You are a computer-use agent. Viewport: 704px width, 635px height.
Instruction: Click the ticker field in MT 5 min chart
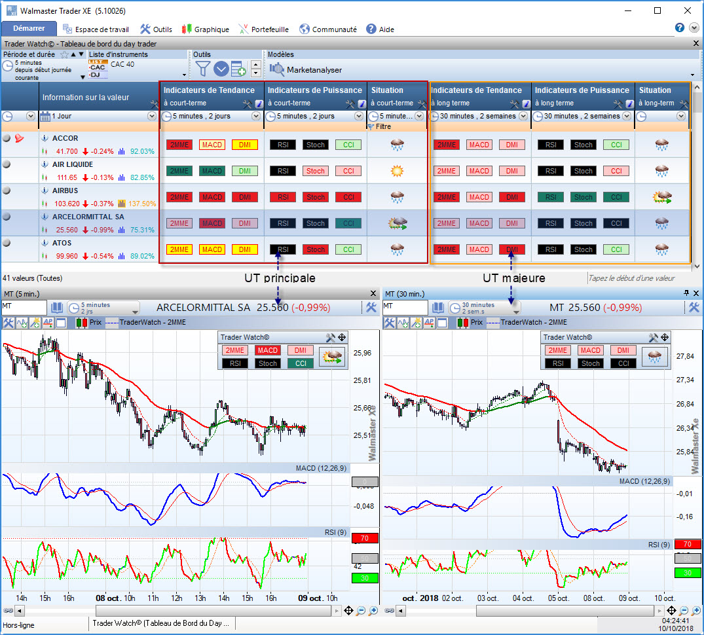(24, 308)
